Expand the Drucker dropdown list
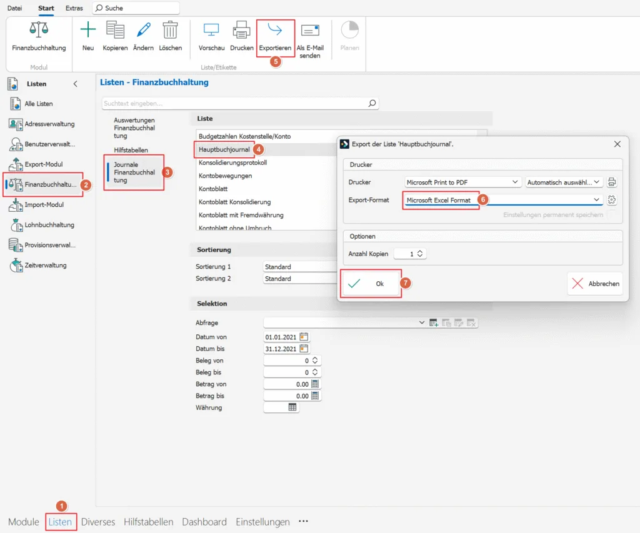The image size is (640, 533). (514, 182)
